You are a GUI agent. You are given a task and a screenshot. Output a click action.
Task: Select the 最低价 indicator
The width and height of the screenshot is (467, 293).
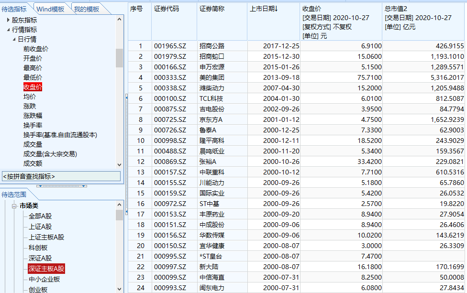33,77
